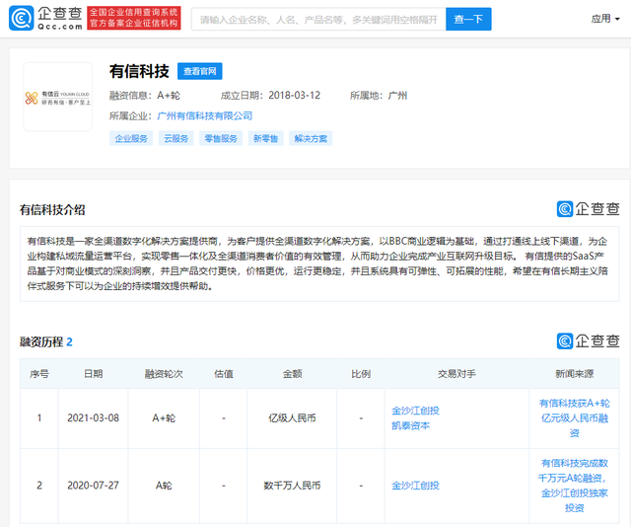Click the 日期 column header

93,374
